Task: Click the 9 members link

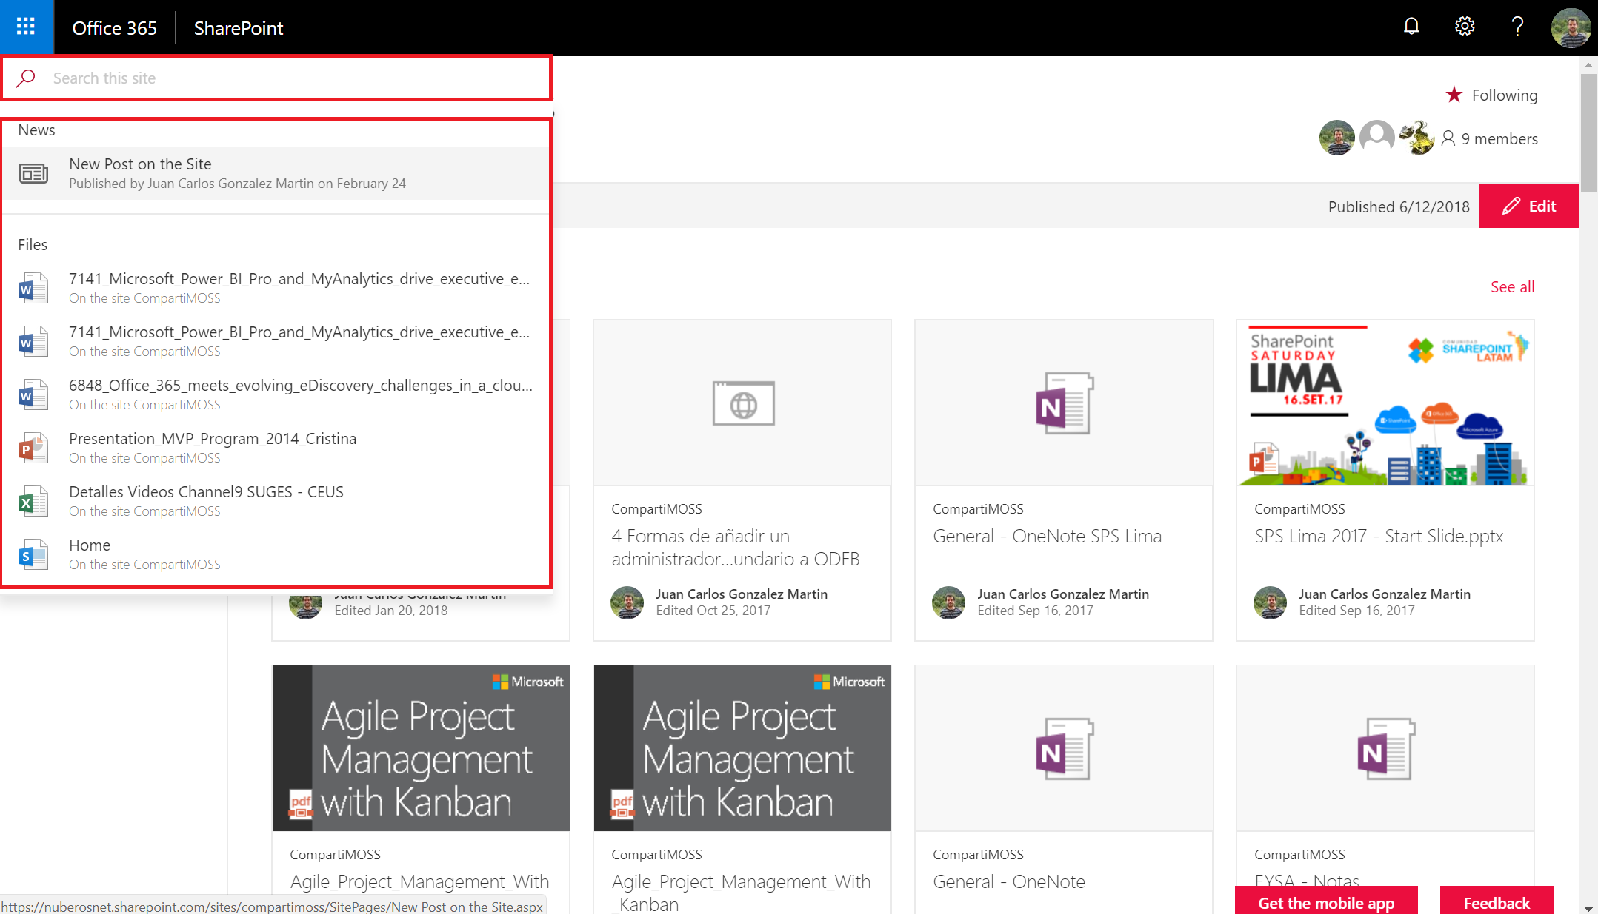Action: [1499, 138]
